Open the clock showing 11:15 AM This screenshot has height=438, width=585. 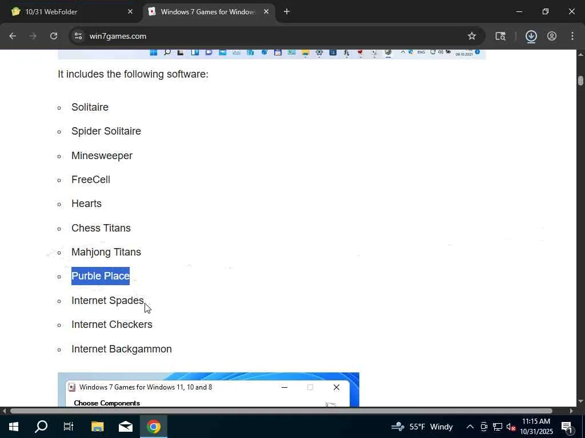pos(536,427)
